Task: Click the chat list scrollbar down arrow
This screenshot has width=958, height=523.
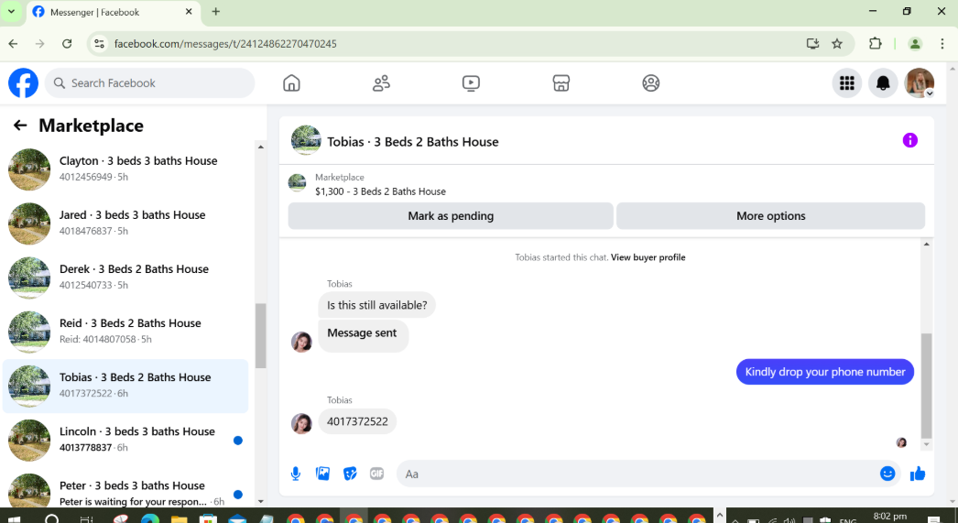Action: (261, 502)
